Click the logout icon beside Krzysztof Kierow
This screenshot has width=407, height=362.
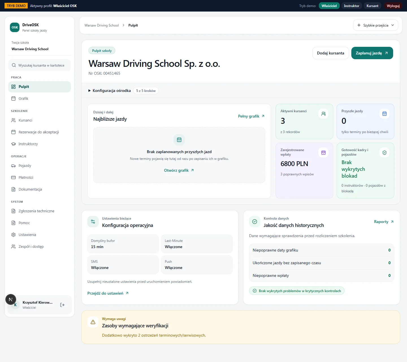[62, 305]
